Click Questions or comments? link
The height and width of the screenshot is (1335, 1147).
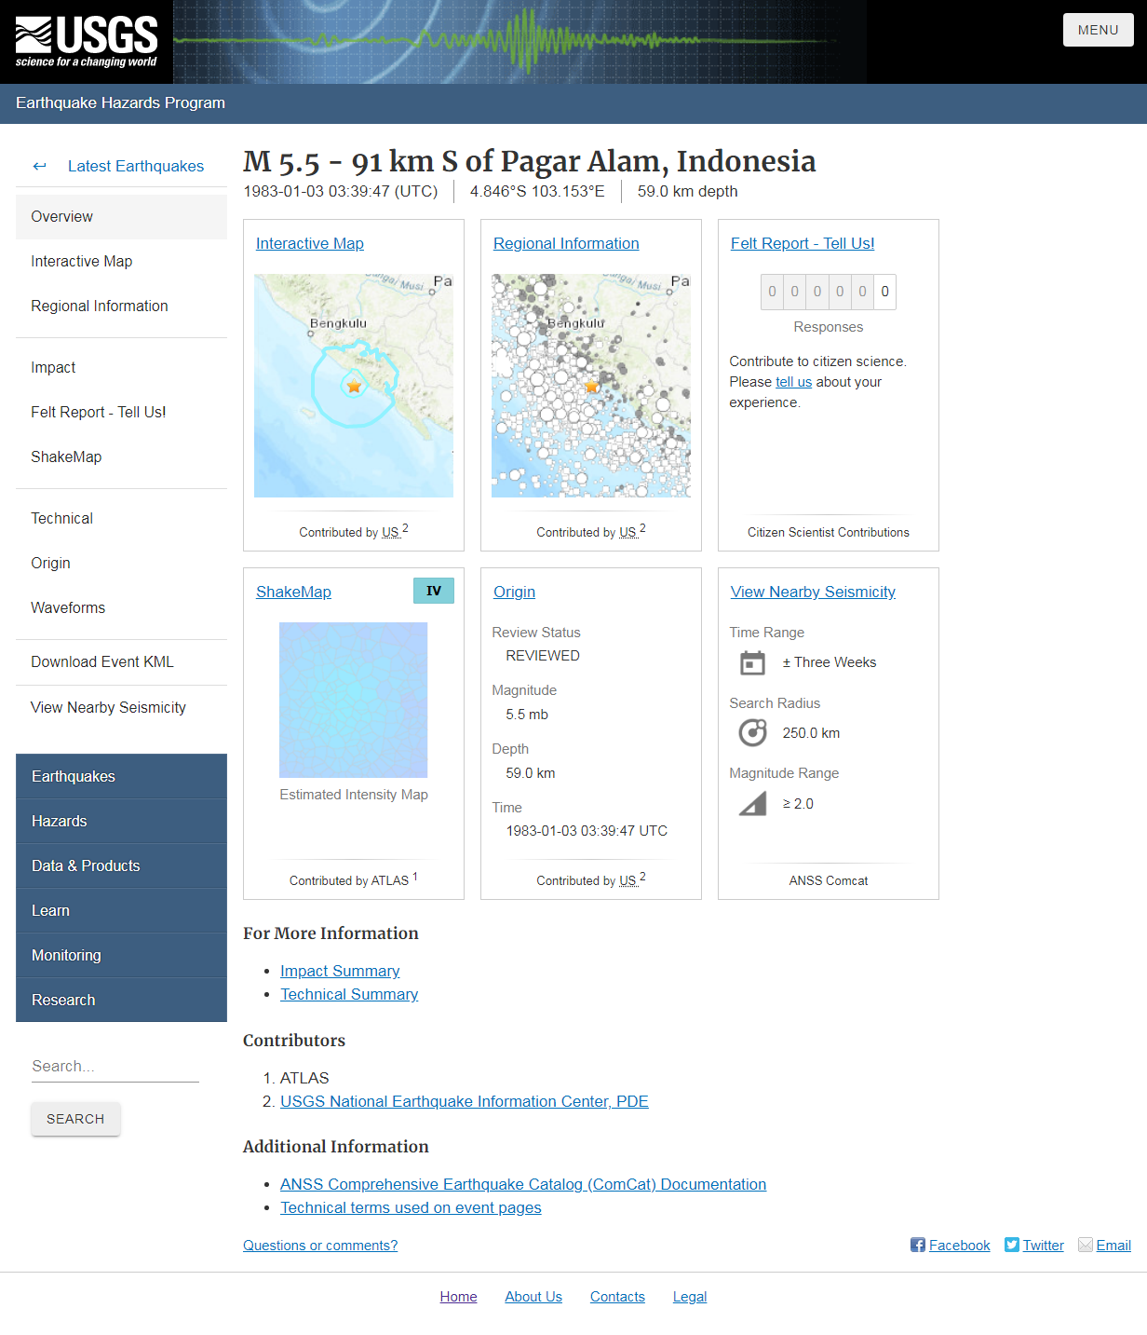tap(320, 1246)
